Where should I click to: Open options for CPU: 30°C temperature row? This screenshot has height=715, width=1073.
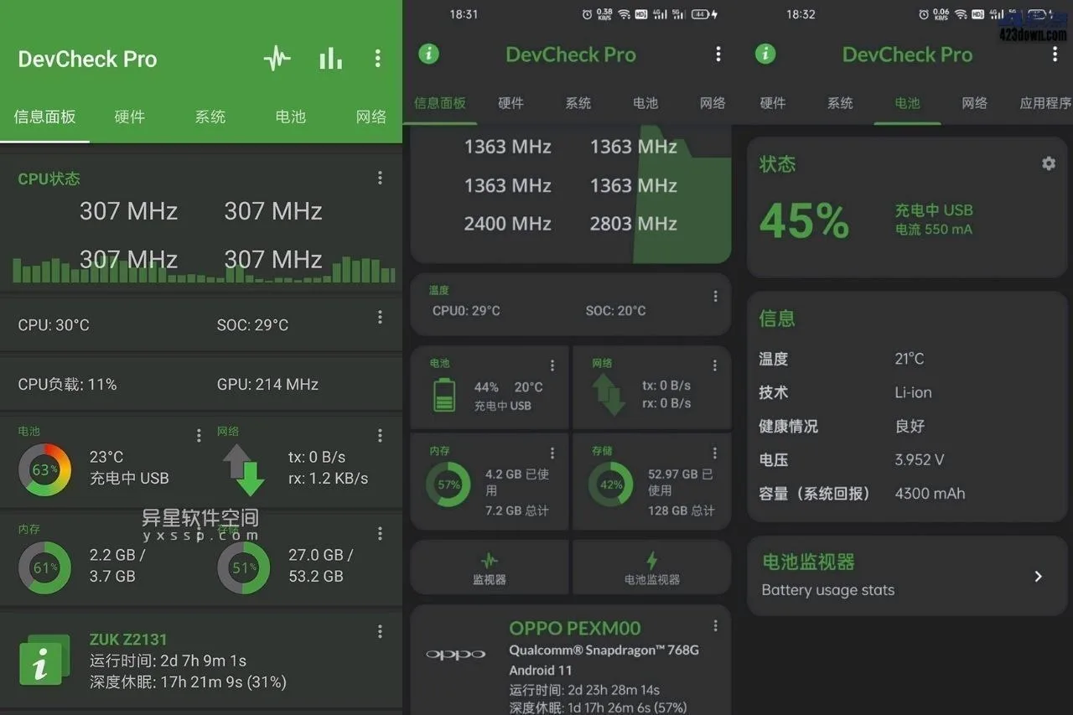pyautogui.click(x=380, y=317)
